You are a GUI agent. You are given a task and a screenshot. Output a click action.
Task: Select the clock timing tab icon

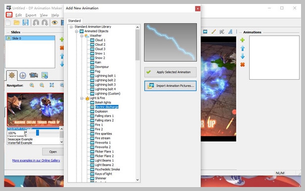[x=23, y=75]
